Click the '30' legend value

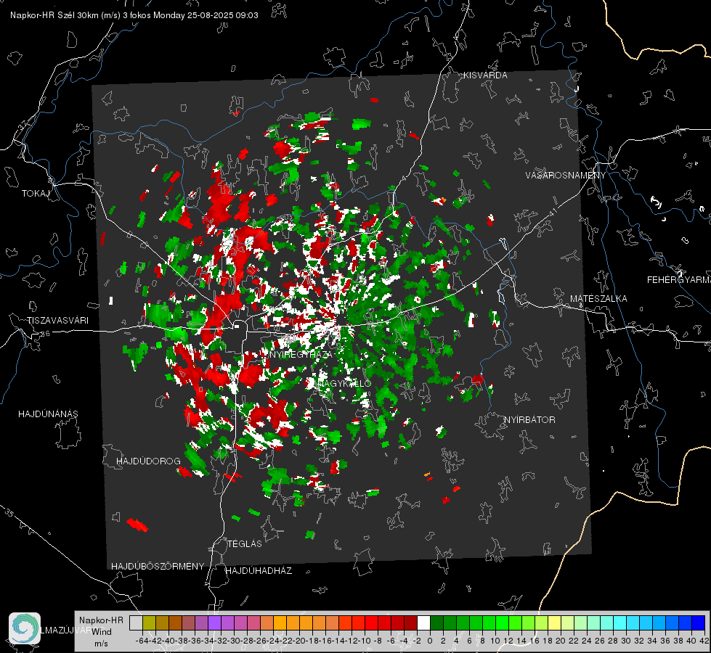pos(626,641)
